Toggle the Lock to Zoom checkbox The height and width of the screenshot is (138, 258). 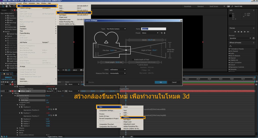pos(137,65)
